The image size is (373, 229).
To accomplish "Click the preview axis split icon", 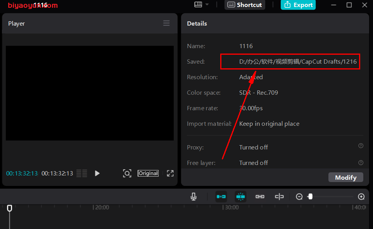I will [x=279, y=197].
